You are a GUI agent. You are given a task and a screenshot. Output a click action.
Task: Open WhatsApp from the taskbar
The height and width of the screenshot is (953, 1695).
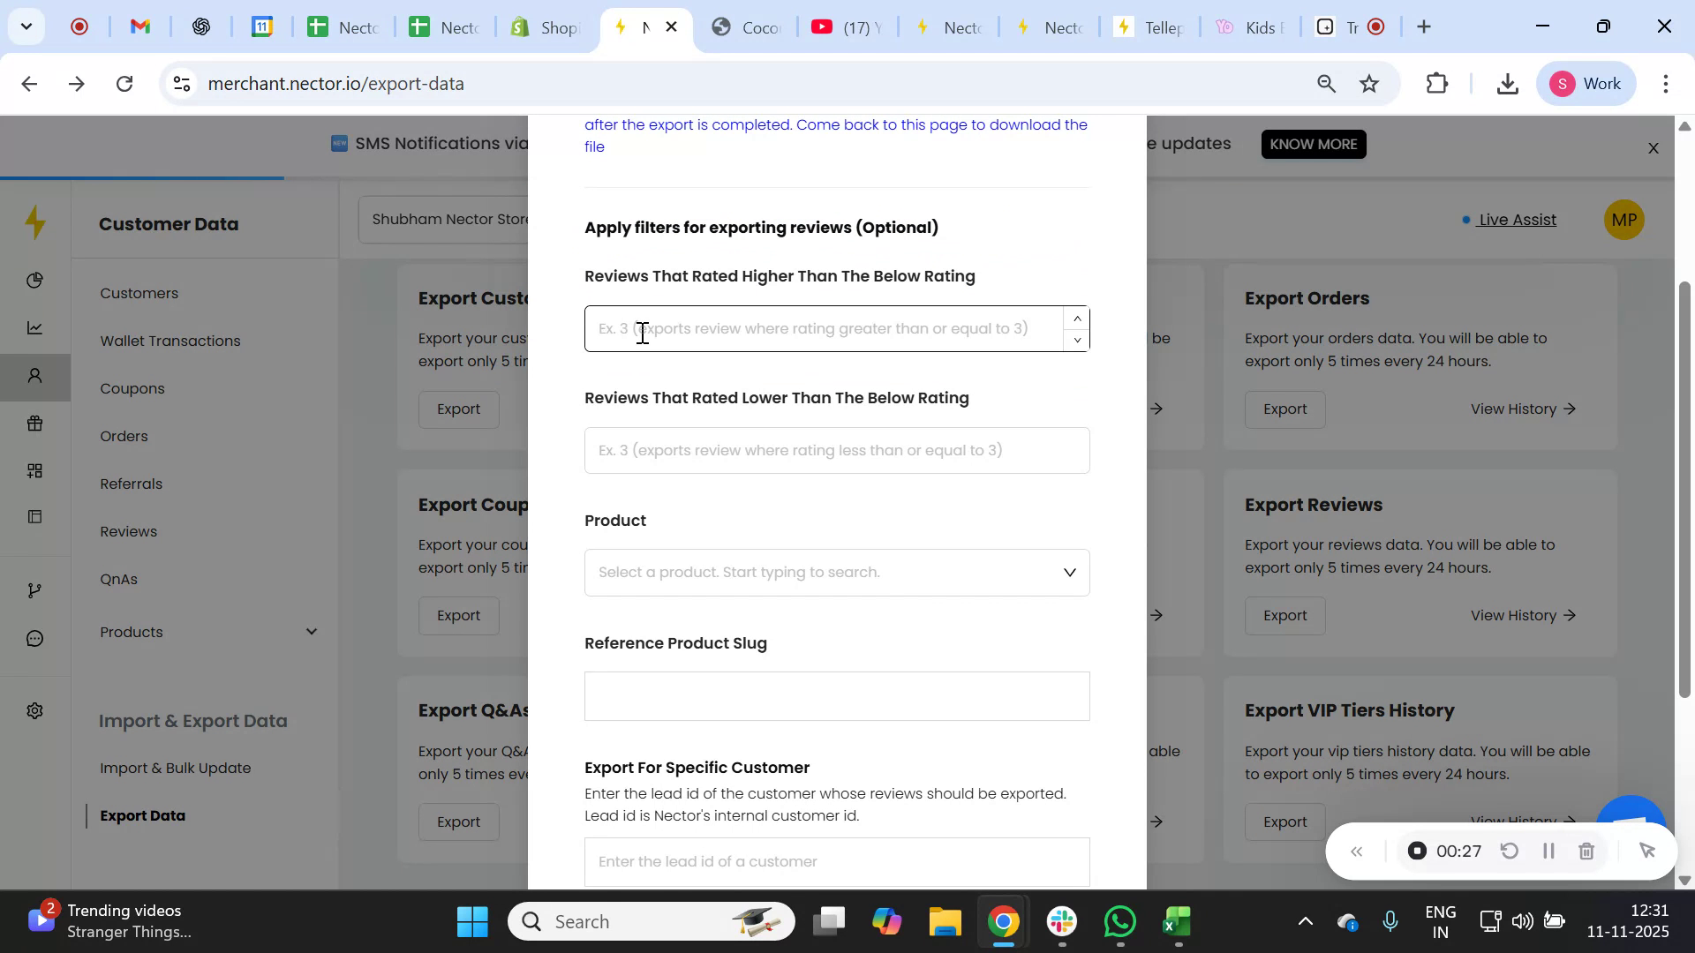coord(1119,920)
